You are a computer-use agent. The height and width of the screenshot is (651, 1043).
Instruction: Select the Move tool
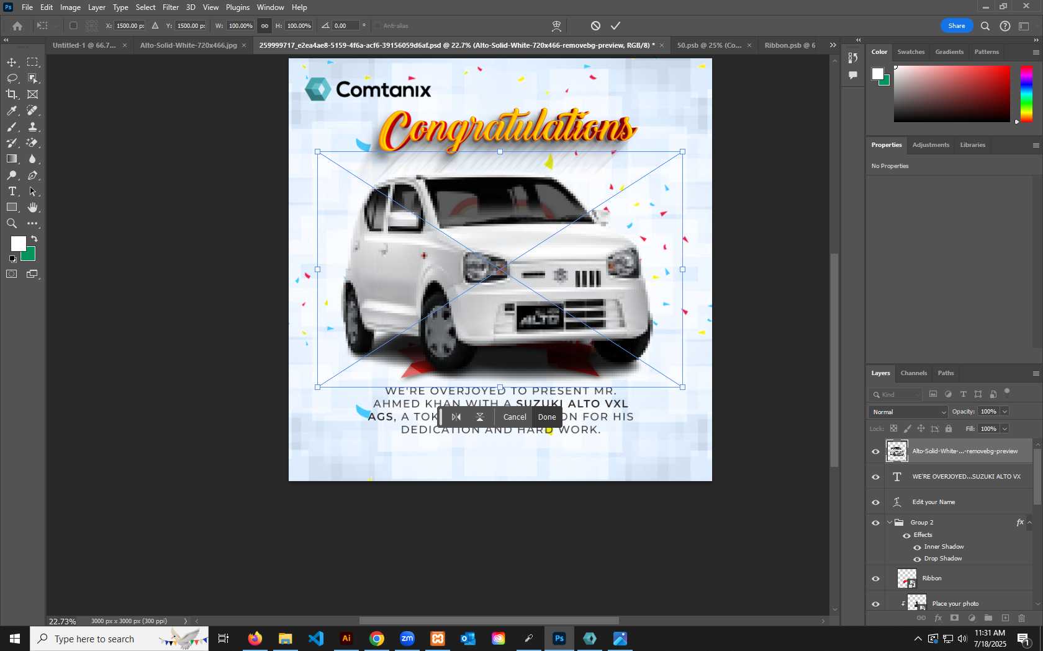pyautogui.click(x=12, y=63)
